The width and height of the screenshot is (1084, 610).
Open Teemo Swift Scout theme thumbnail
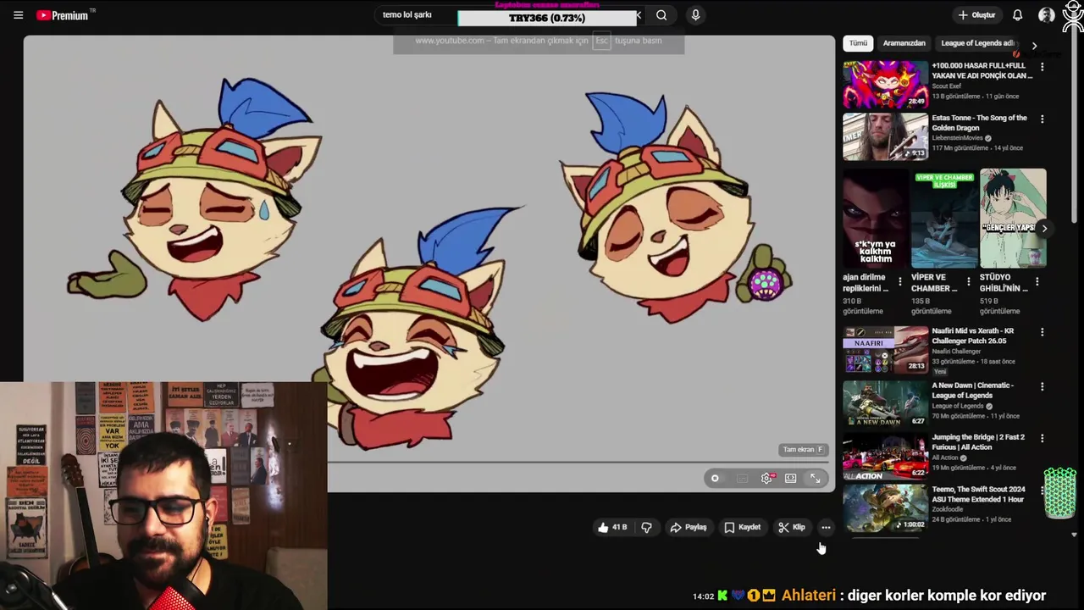click(x=885, y=507)
